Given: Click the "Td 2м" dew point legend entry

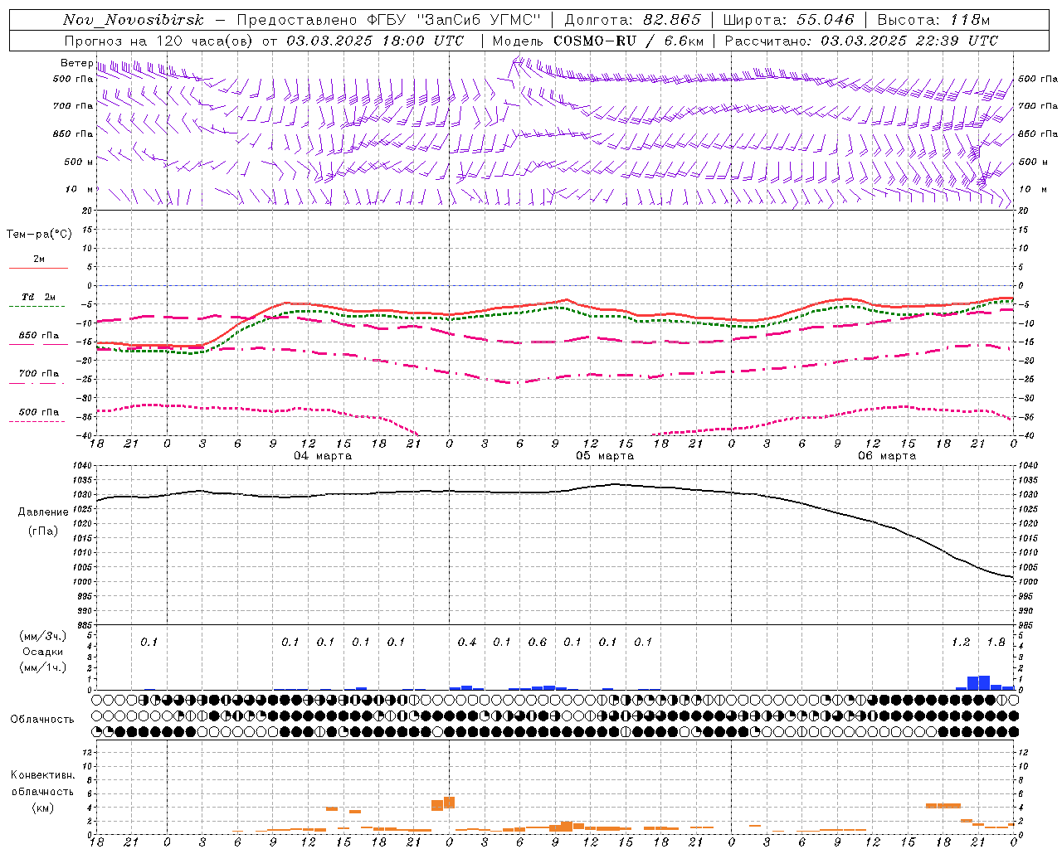Looking at the screenshot, I should pos(39,297).
